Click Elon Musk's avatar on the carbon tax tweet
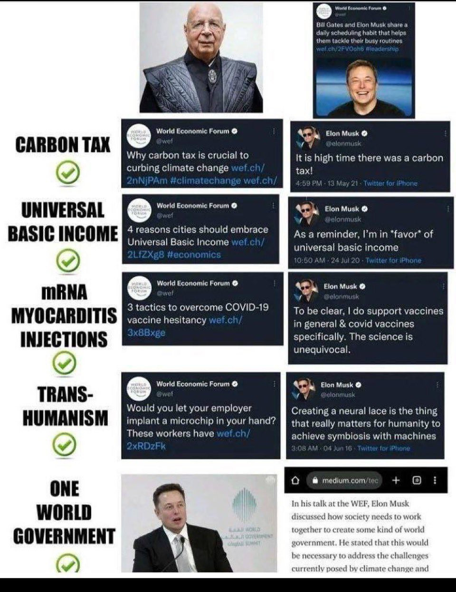The width and height of the screenshot is (456, 592). tap(307, 138)
